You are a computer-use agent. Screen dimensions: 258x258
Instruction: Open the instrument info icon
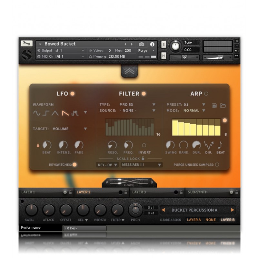click(152, 44)
